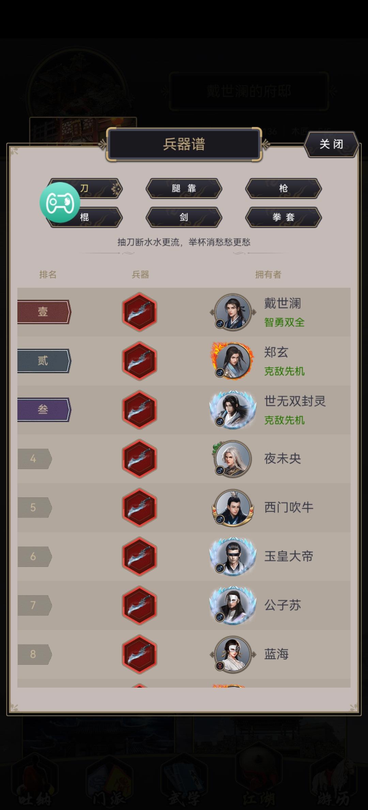The width and height of the screenshot is (368, 810).
Task: View 蓝海's masked female avatar
Action: (x=233, y=654)
